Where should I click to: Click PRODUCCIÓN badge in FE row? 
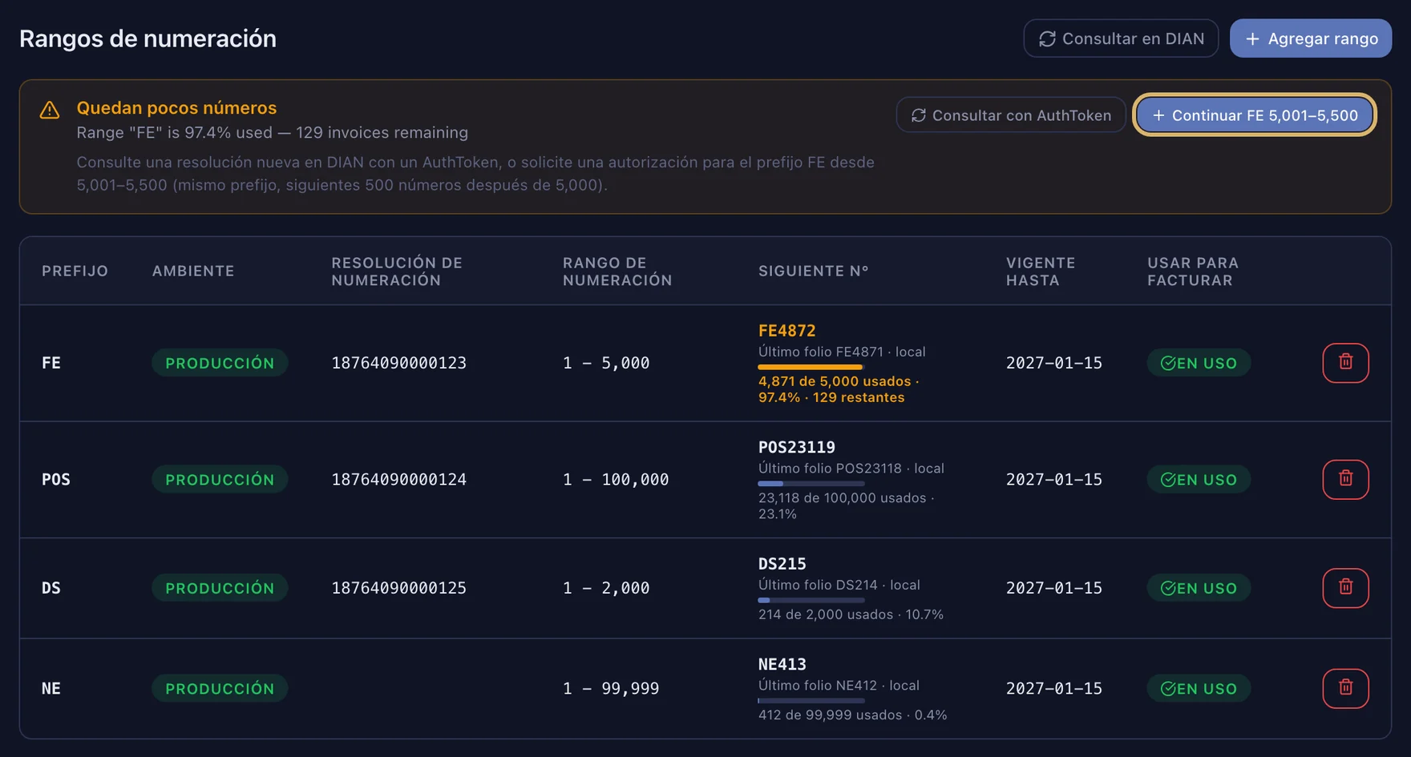coord(220,363)
